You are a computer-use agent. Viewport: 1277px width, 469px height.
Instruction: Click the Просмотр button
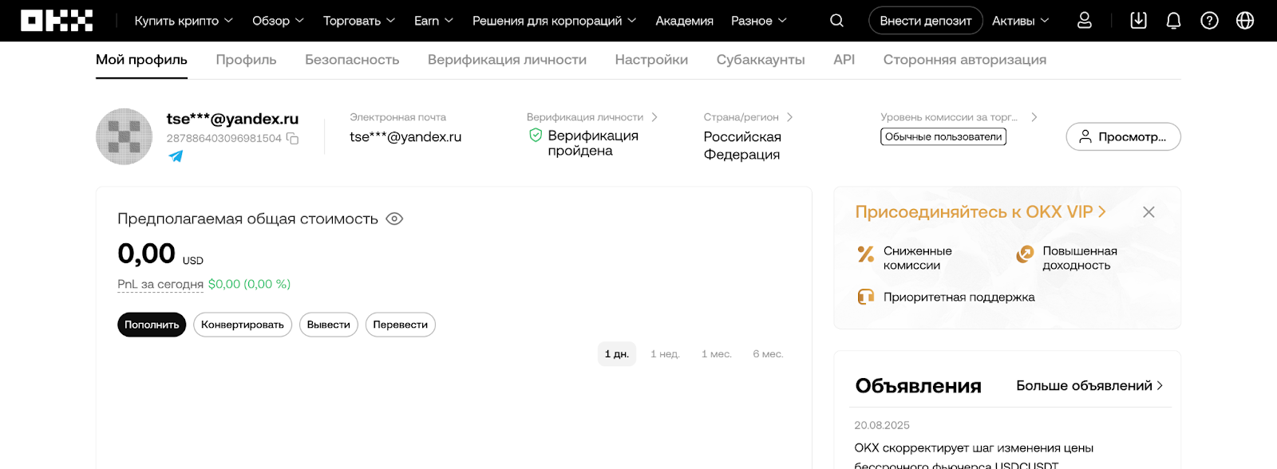(x=1123, y=136)
